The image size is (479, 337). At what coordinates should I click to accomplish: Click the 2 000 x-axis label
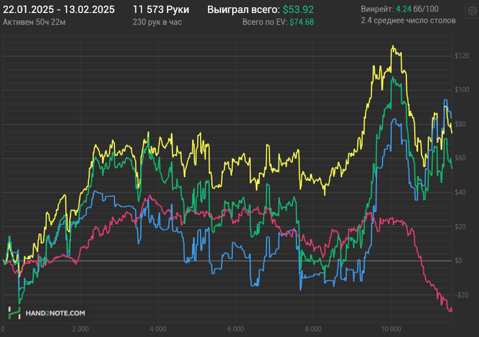(80, 329)
